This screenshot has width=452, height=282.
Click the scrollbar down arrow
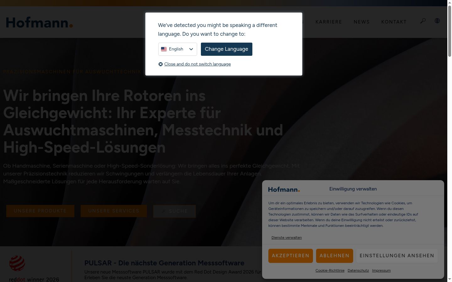[449, 279]
